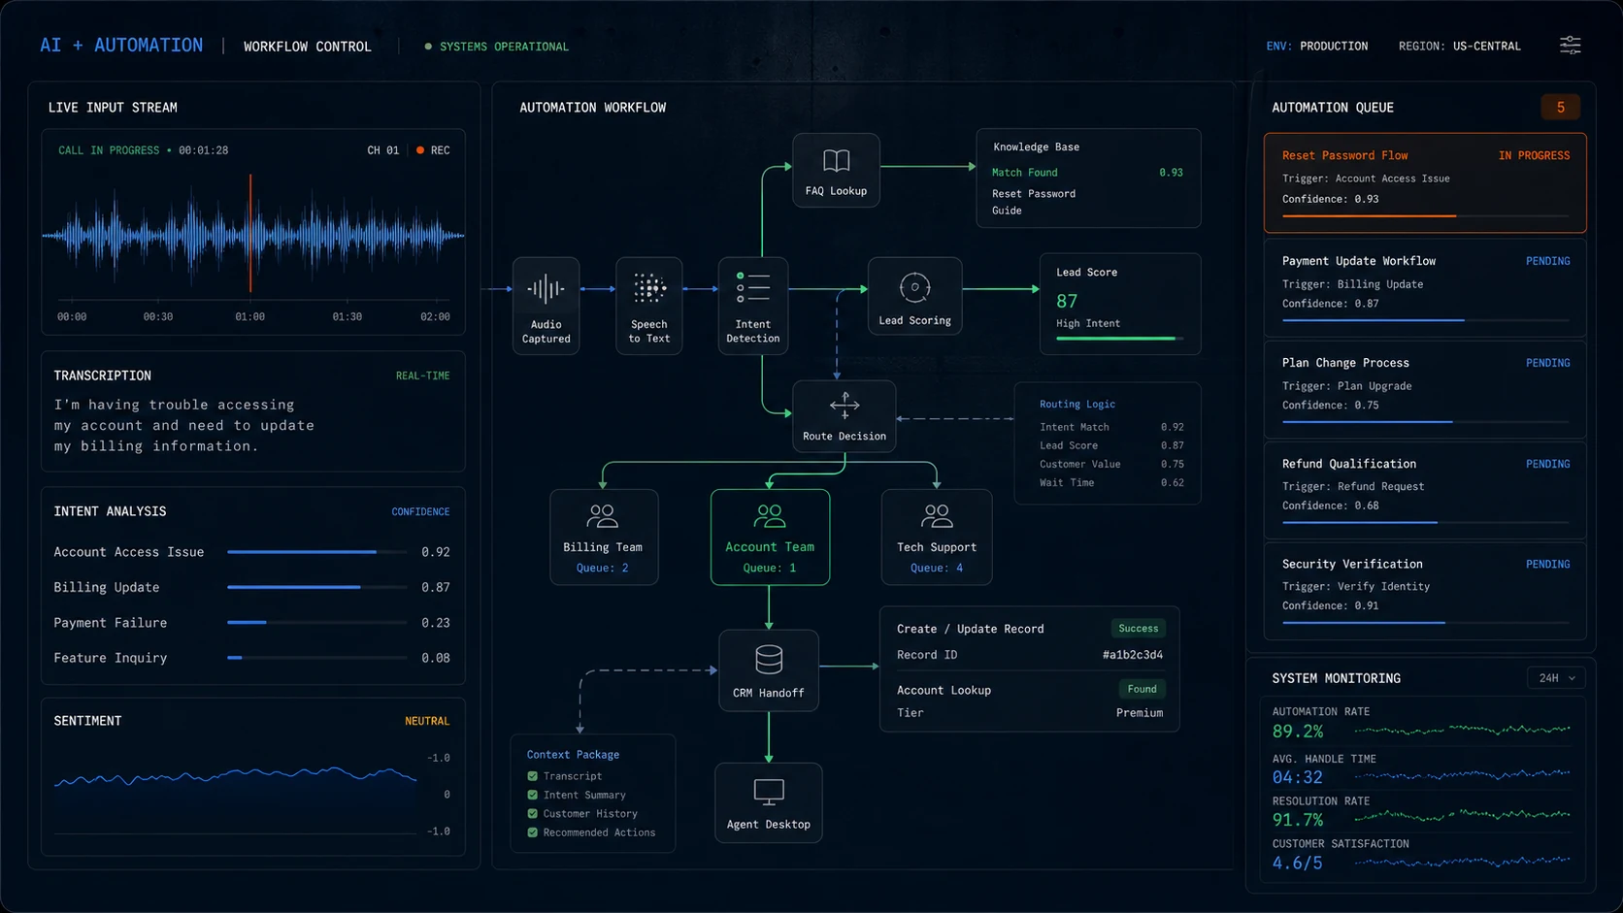Open the Billing Team queue node

603,537
